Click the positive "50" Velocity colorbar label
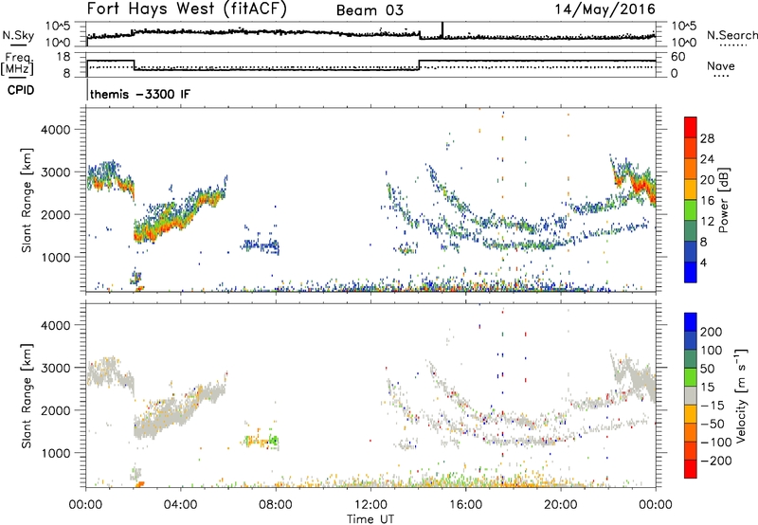758x525 pixels. pos(707,369)
